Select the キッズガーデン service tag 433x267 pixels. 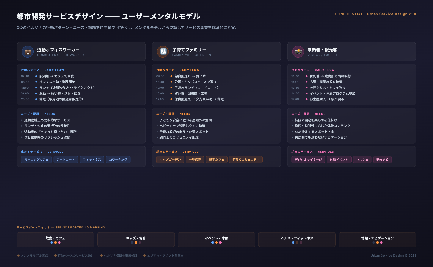170,160
